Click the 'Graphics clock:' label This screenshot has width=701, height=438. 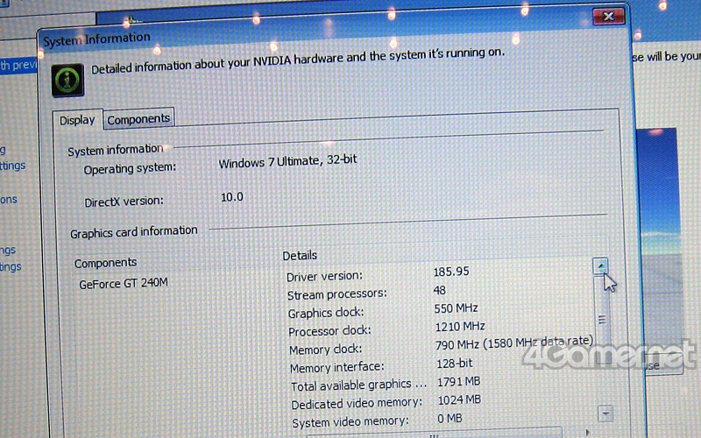(326, 313)
